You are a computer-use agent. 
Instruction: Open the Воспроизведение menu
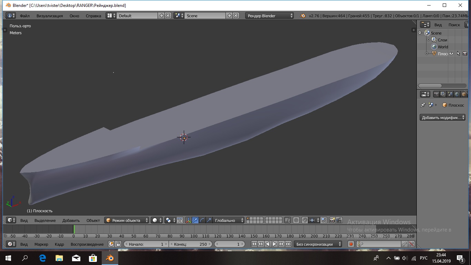[x=87, y=244]
